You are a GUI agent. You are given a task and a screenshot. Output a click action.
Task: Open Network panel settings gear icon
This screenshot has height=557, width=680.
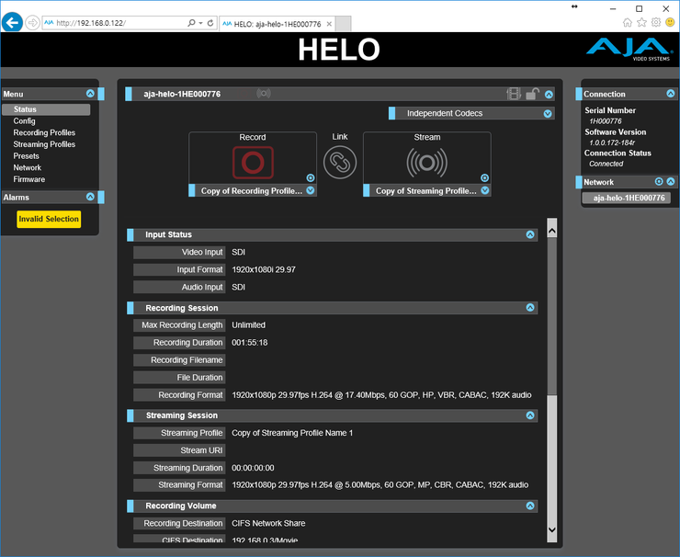pos(659,181)
